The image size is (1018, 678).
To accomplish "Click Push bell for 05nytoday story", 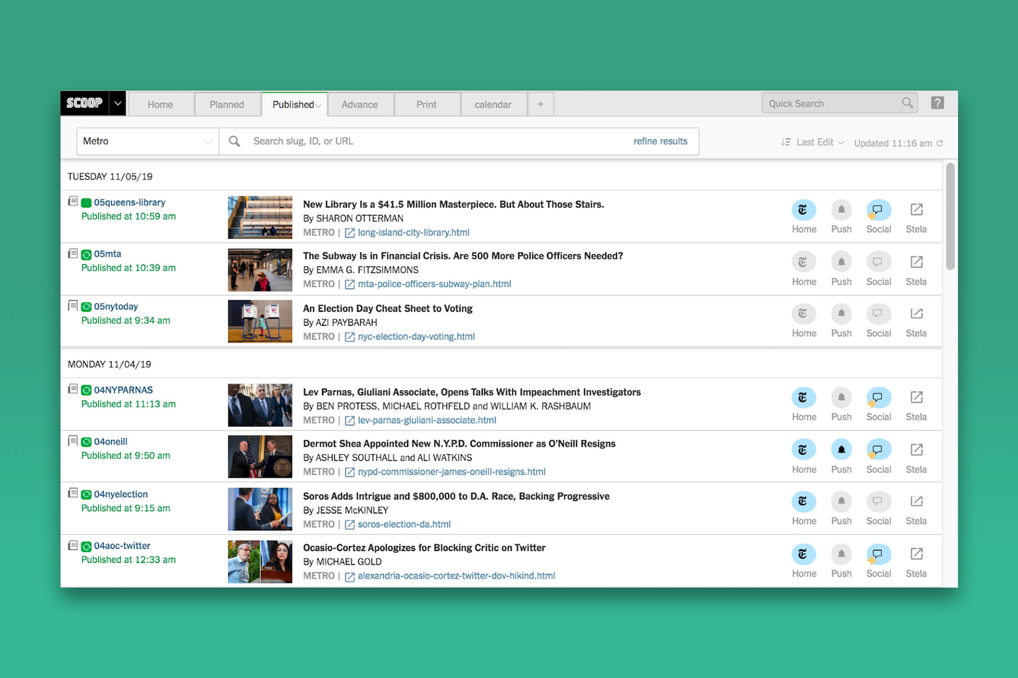I will [x=841, y=314].
